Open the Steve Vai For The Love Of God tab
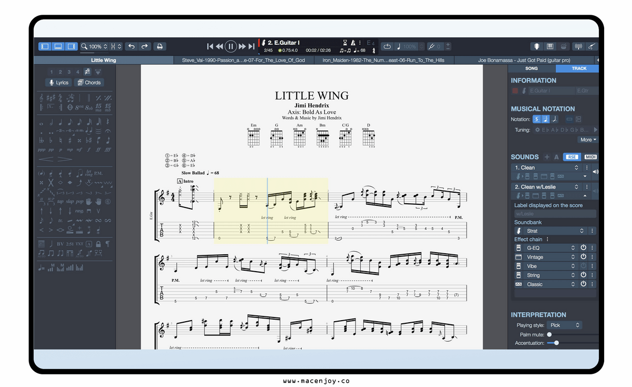Screen dimensions: 632x387 243,60
